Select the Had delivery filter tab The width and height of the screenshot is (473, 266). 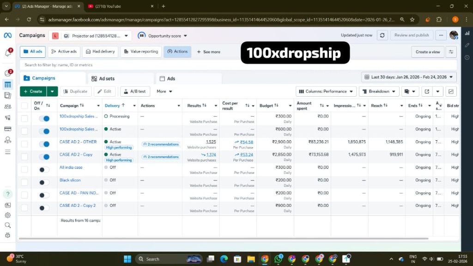point(100,51)
